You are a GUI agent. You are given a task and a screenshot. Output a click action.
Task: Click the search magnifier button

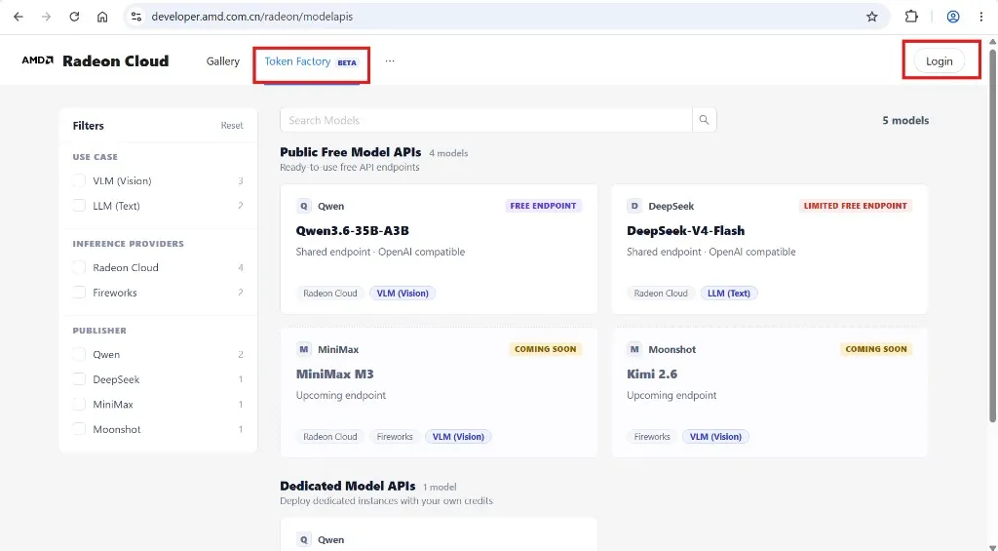[x=704, y=120]
